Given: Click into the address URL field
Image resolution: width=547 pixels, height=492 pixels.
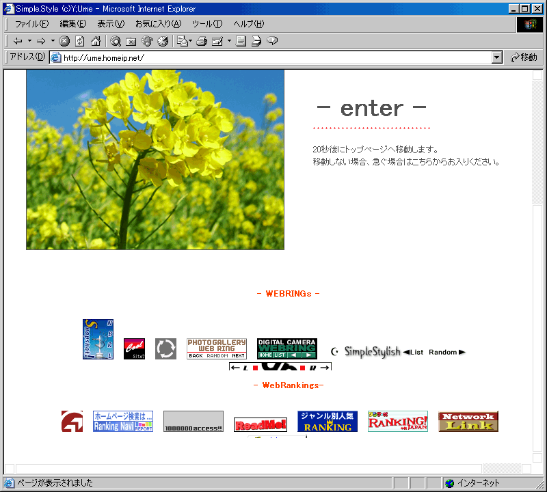Looking at the screenshot, I should (x=276, y=57).
